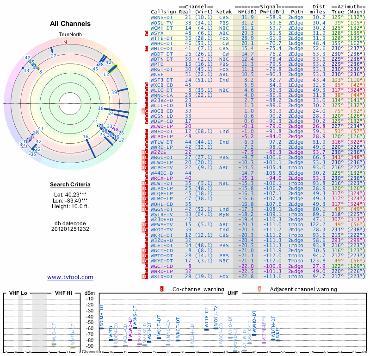Click co-channel warning icon beside WXCB-CD
This screenshot has height=356, width=370.
(146, 85)
